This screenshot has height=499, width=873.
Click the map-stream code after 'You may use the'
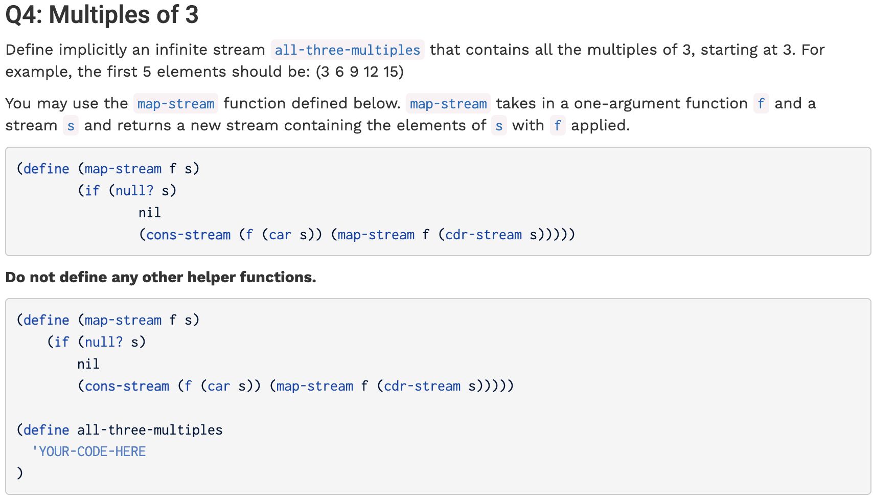tap(175, 104)
